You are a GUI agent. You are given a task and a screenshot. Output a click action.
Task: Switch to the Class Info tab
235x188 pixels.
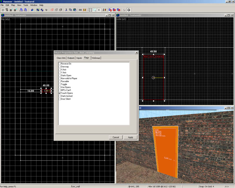pos(61,58)
